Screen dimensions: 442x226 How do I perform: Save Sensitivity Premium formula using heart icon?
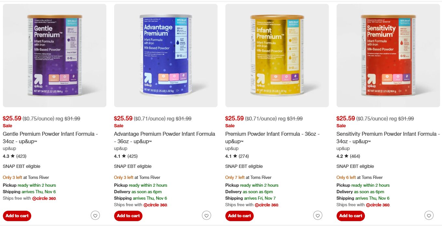pyautogui.click(x=429, y=215)
